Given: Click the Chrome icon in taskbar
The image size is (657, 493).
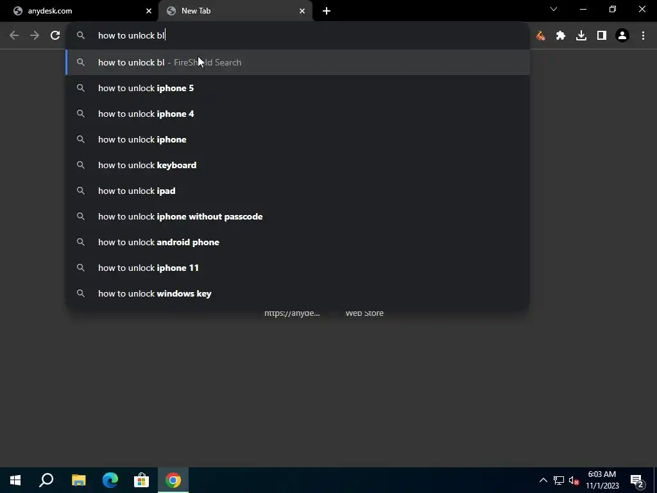Looking at the screenshot, I should pos(173,480).
